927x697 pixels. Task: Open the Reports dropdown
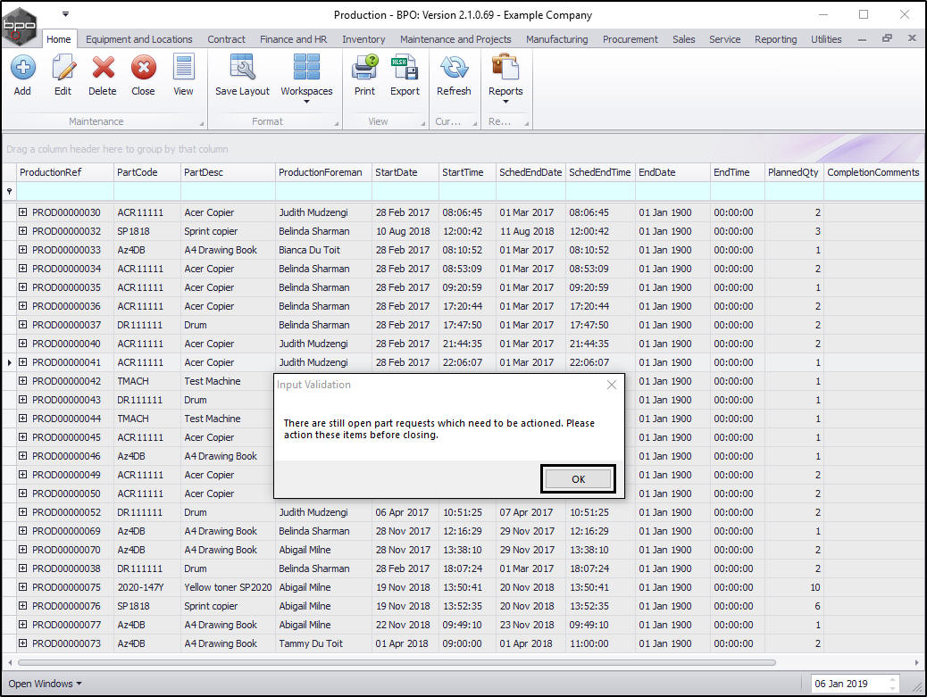pyautogui.click(x=505, y=79)
